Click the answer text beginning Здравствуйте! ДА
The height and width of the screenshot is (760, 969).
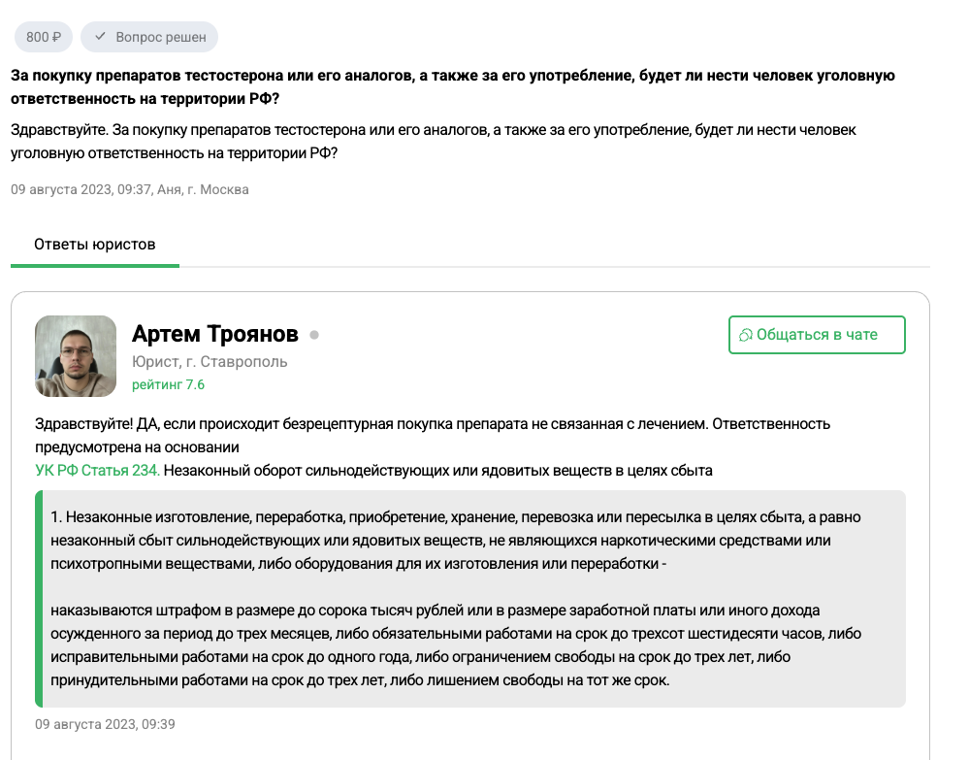(433, 436)
